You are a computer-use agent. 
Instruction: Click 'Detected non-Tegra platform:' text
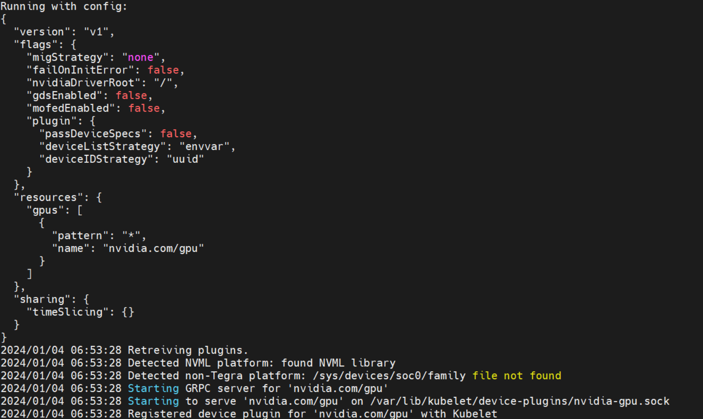[x=217, y=376]
